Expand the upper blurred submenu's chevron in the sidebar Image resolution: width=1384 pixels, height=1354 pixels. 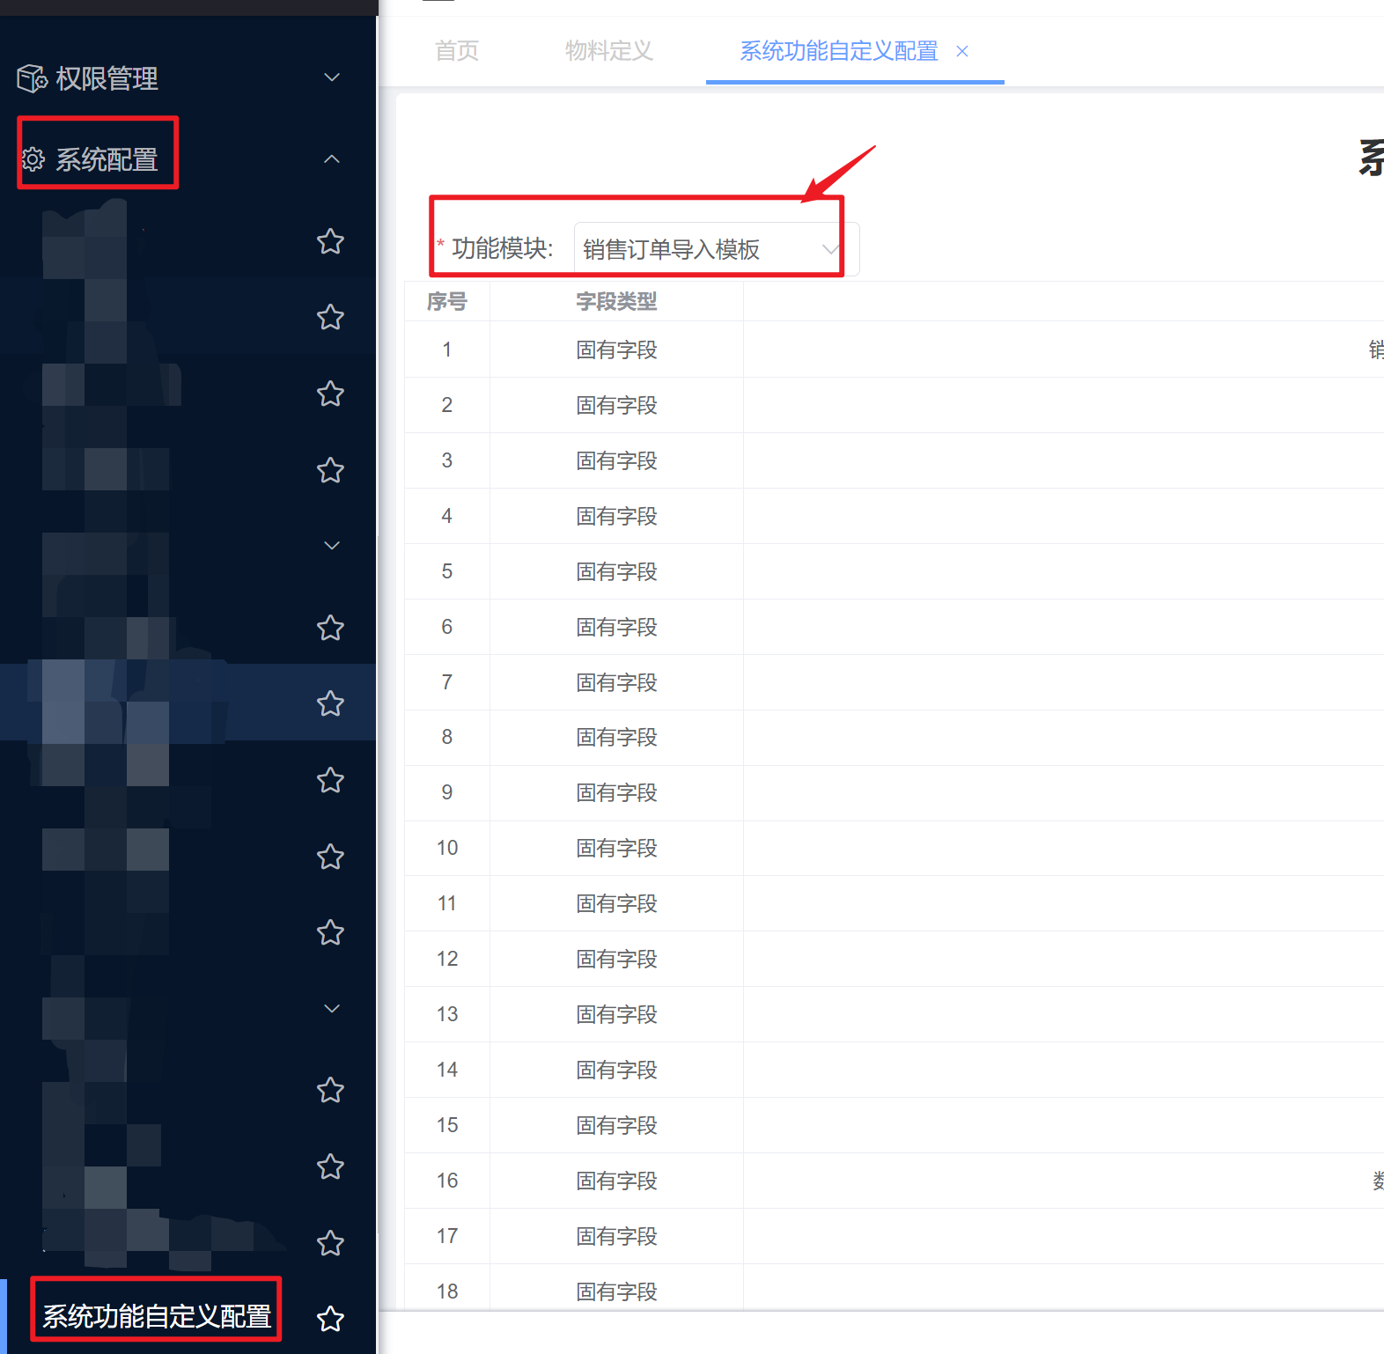coord(332,546)
